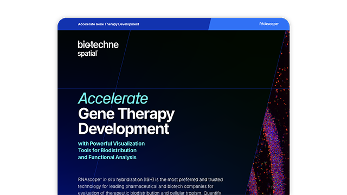347x195 pixels.
Task: Click the bio-techne spatial logo
Action: click(x=98, y=49)
